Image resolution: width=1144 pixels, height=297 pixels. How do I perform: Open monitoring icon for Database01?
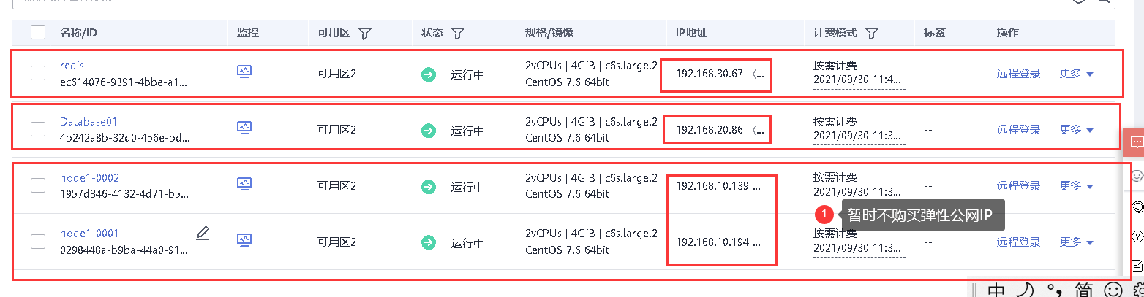point(244,128)
